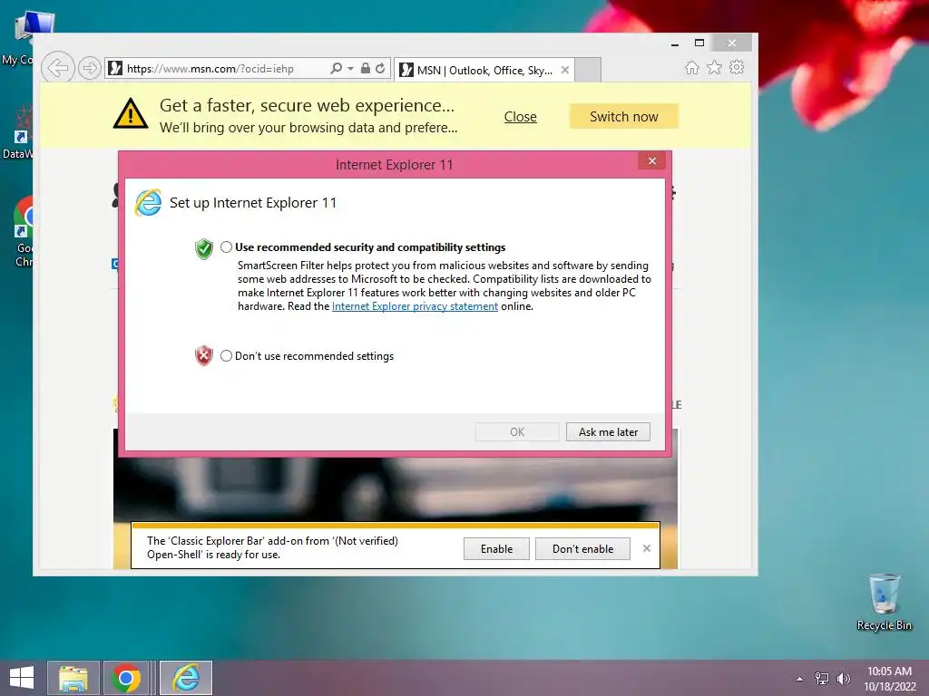Click the Internet Explorer 11 dialog title

(394, 165)
